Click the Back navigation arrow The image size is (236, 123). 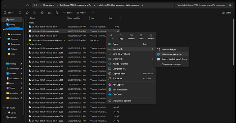click(x=5, y=5)
